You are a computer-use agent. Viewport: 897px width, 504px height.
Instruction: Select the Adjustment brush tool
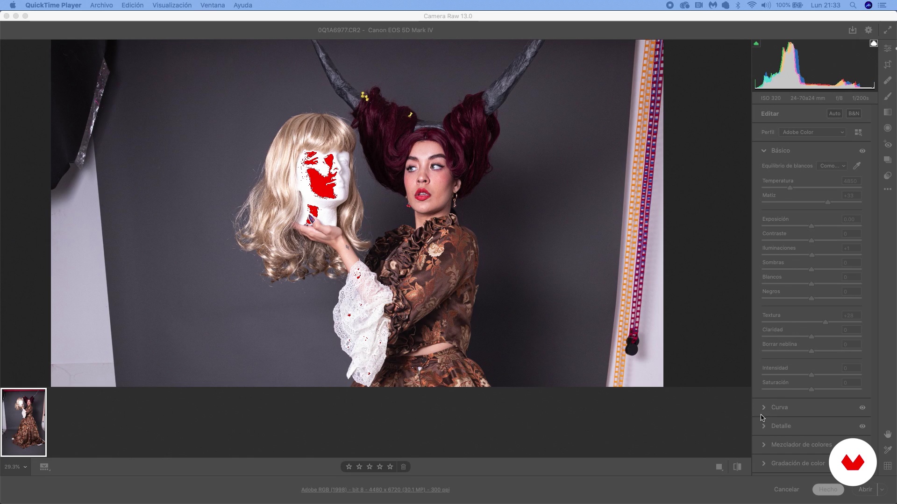[x=888, y=97]
